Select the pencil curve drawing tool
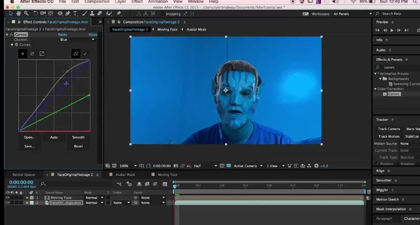 click(85, 54)
